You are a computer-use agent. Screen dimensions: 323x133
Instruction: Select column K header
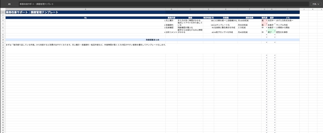312,9
